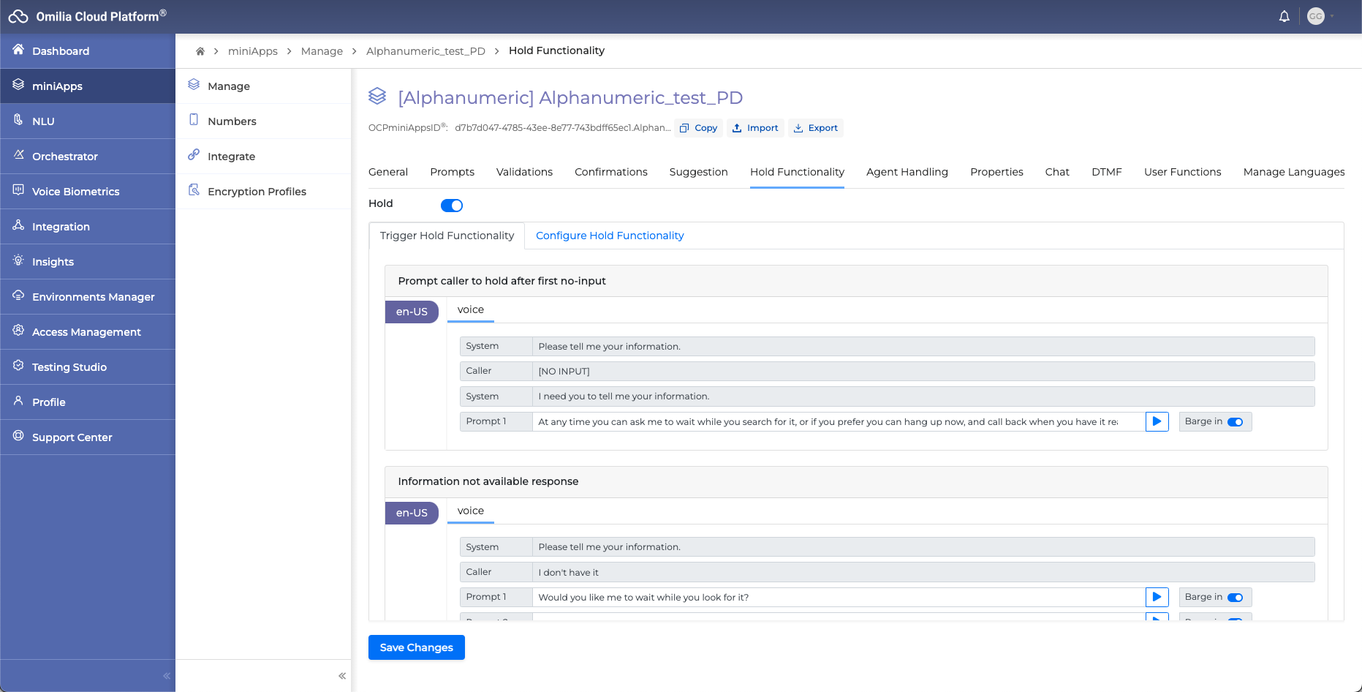Disable the Hold toggle switch
1362x692 pixels.
tap(452, 206)
